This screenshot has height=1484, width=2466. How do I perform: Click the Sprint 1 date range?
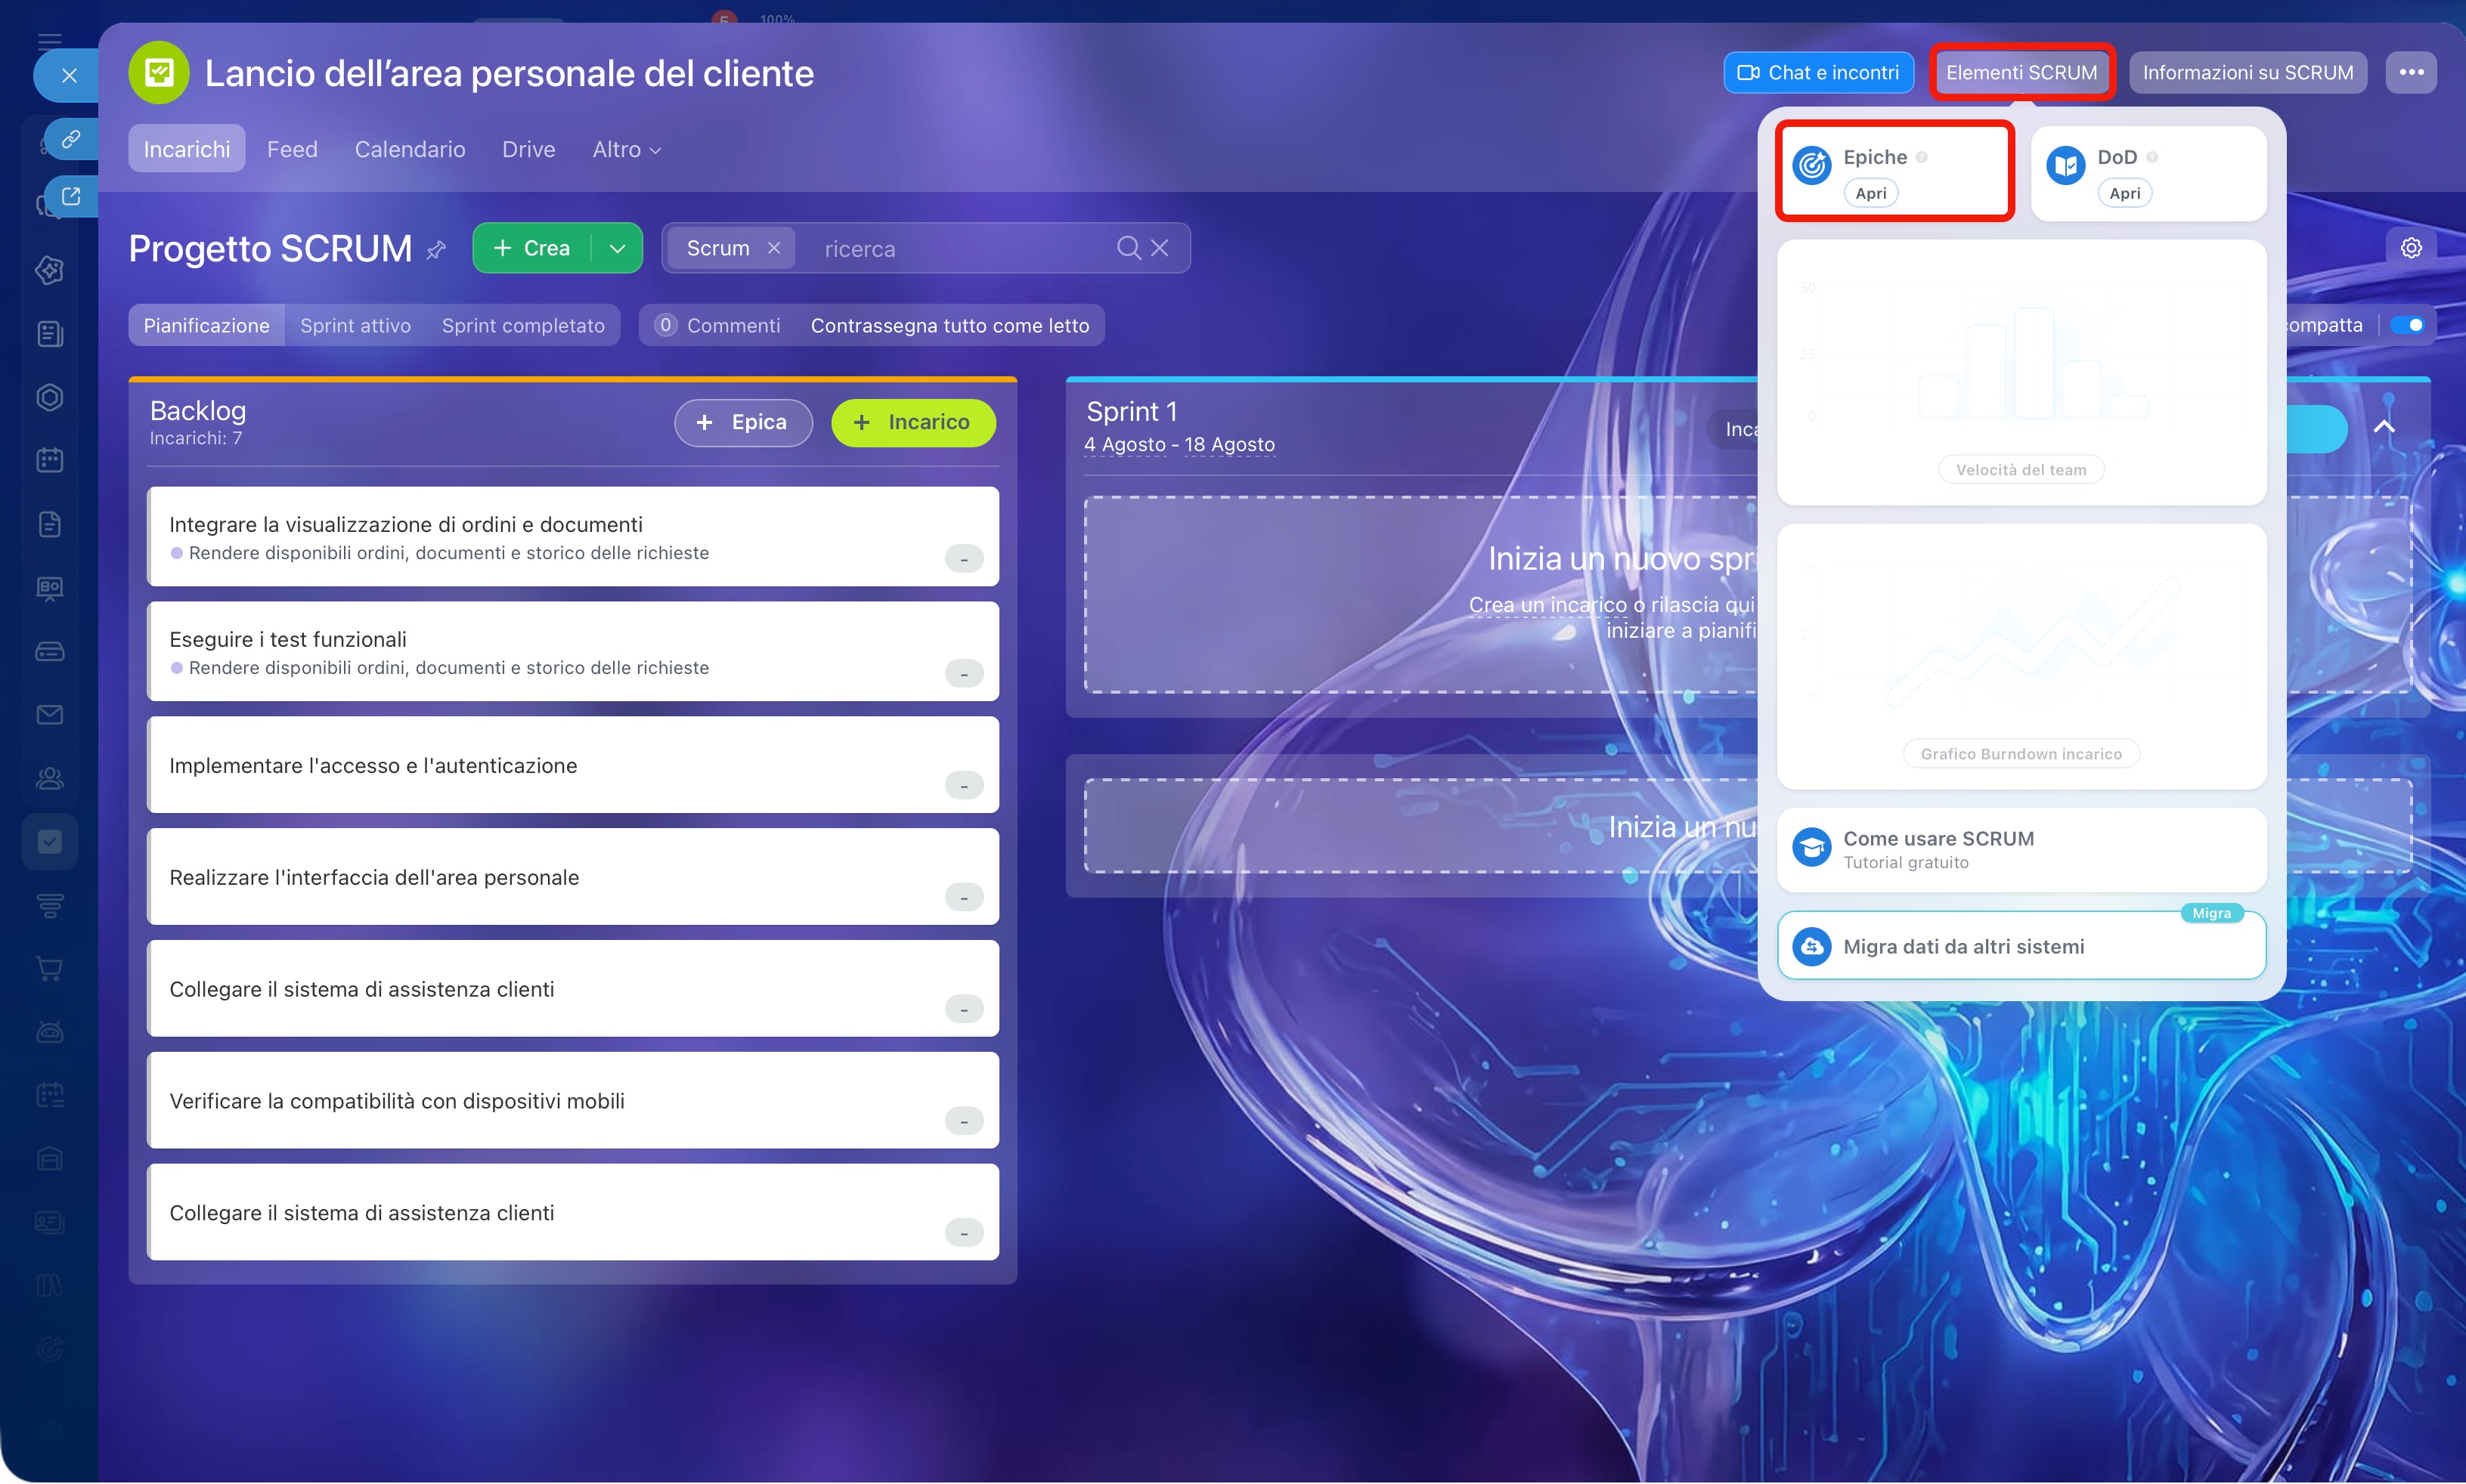click(1179, 445)
